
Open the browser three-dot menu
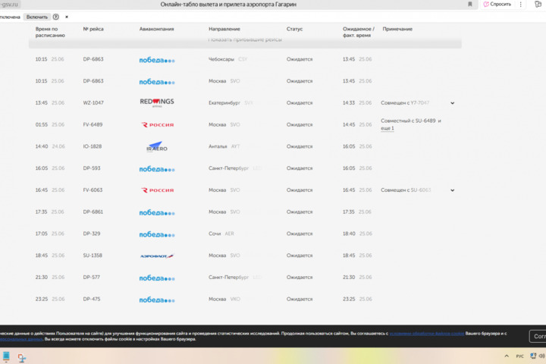(520, 5)
